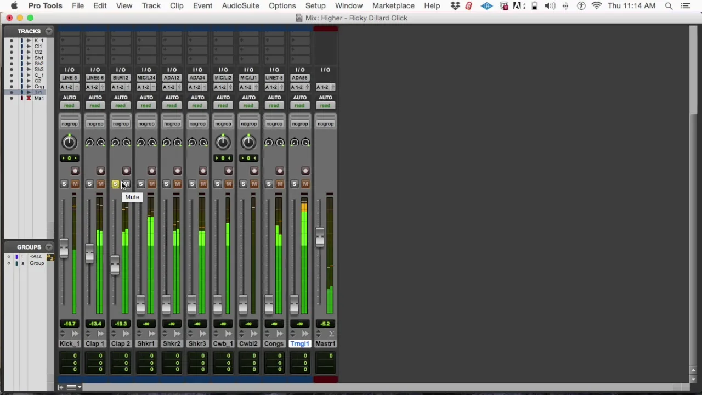Mute the Shkr3 track
Image resolution: width=702 pixels, height=395 pixels.
tap(203, 184)
